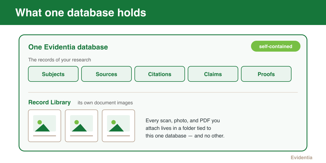
Task: Select the Sources record box
Action: (x=106, y=74)
